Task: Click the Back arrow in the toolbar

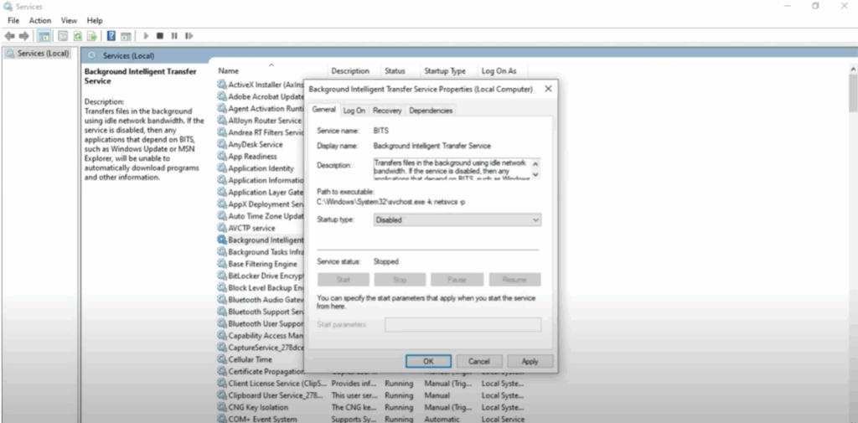Action: (9, 36)
